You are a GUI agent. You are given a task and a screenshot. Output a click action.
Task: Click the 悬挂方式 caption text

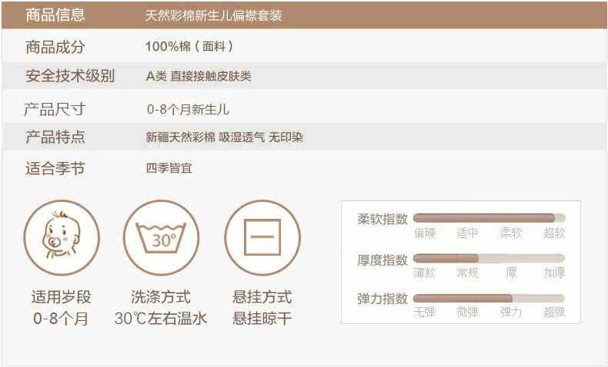tap(262, 297)
